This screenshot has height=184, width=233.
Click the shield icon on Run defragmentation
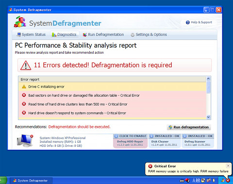[x=170, y=127]
